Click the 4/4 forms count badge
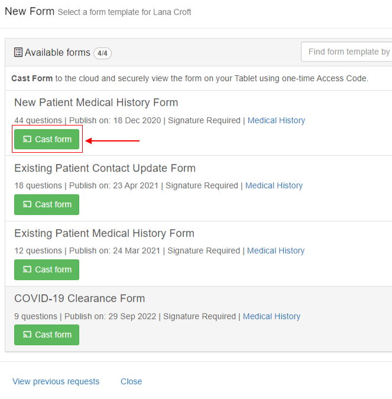The height and width of the screenshot is (399, 392). pyautogui.click(x=102, y=53)
